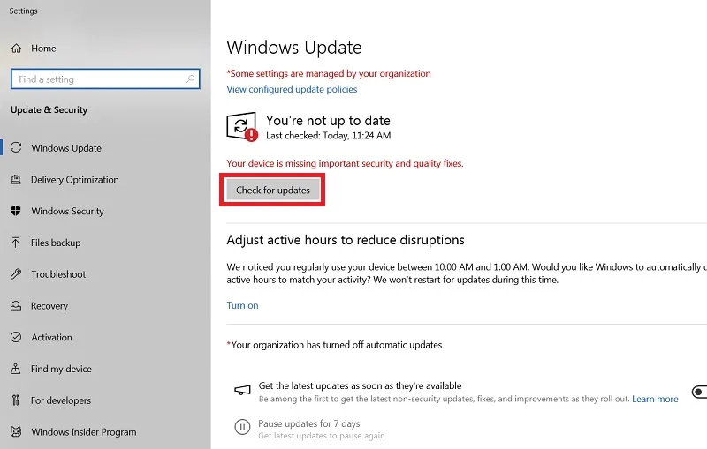Click the For developers tools icon
The width and height of the screenshot is (707, 449).
[16, 400]
